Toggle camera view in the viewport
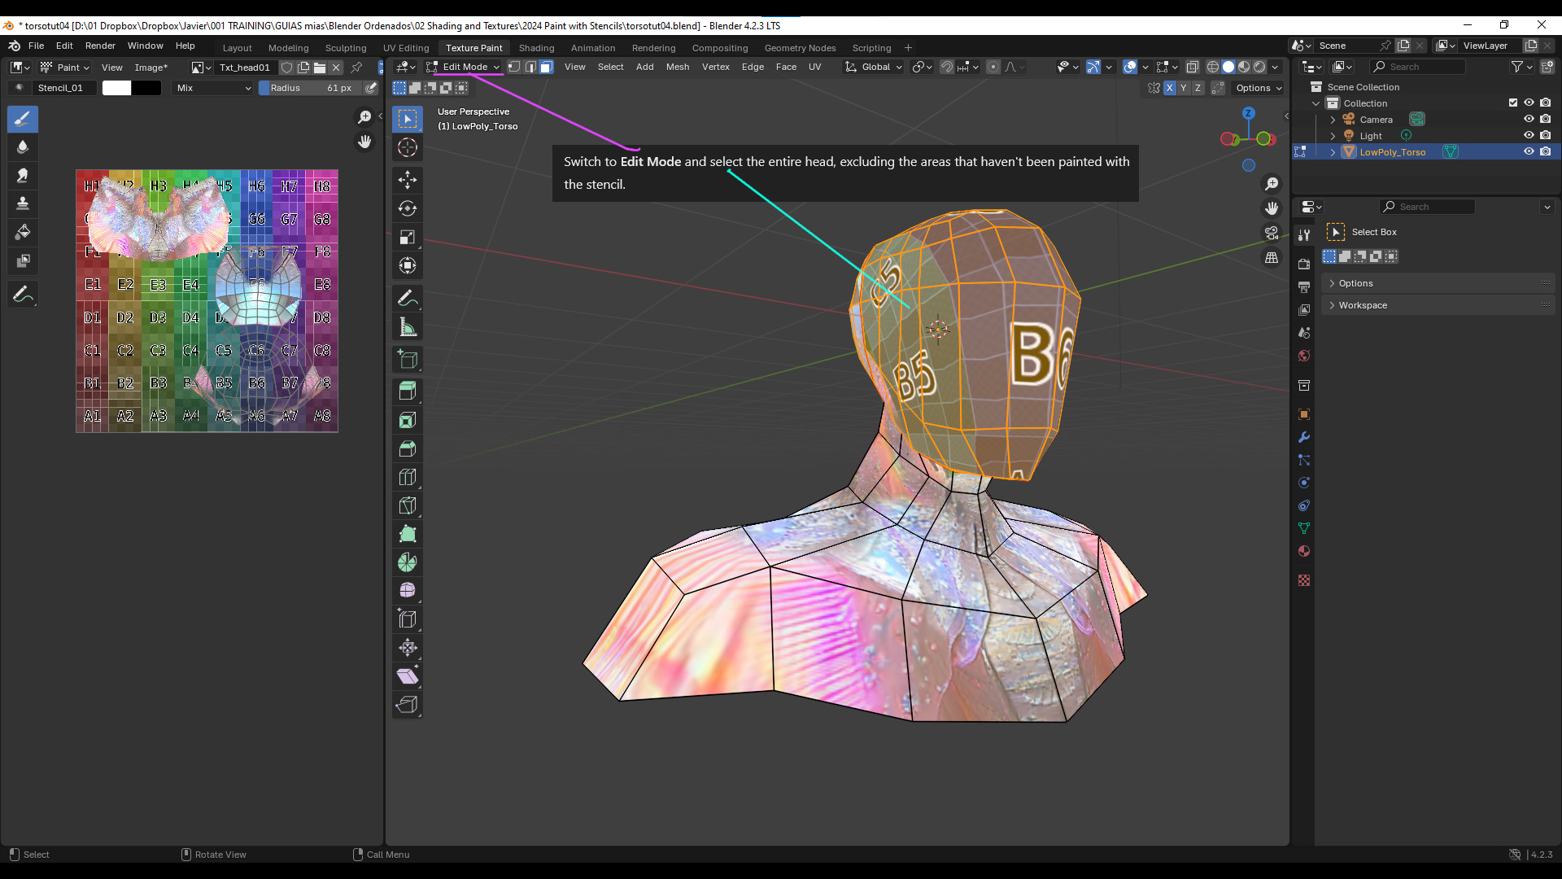1562x879 pixels. pyautogui.click(x=1272, y=233)
